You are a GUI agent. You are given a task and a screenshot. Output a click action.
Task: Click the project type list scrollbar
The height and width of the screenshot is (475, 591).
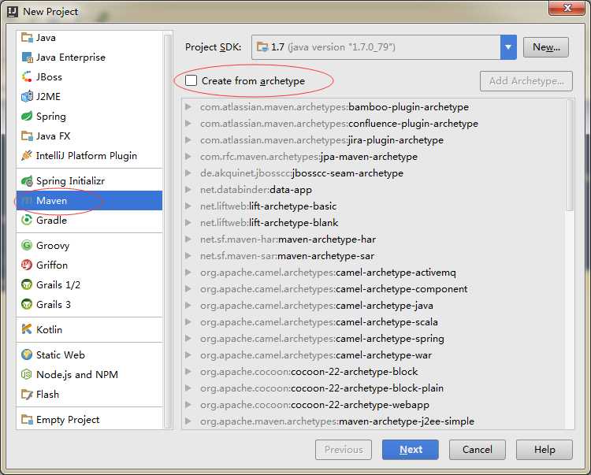point(168,231)
